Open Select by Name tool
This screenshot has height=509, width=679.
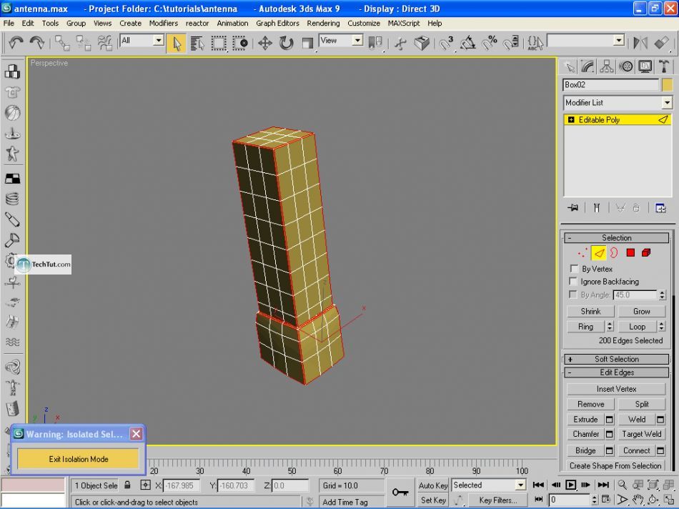click(197, 44)
